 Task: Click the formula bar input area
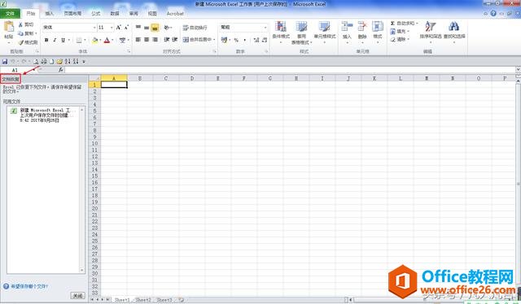pyautogui.click(x=290, y=70)
